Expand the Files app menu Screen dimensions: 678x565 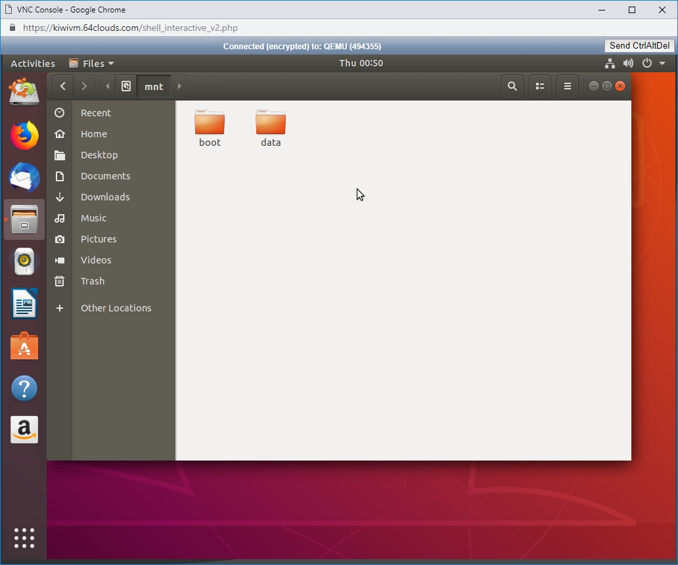click(x=91, y=64)
